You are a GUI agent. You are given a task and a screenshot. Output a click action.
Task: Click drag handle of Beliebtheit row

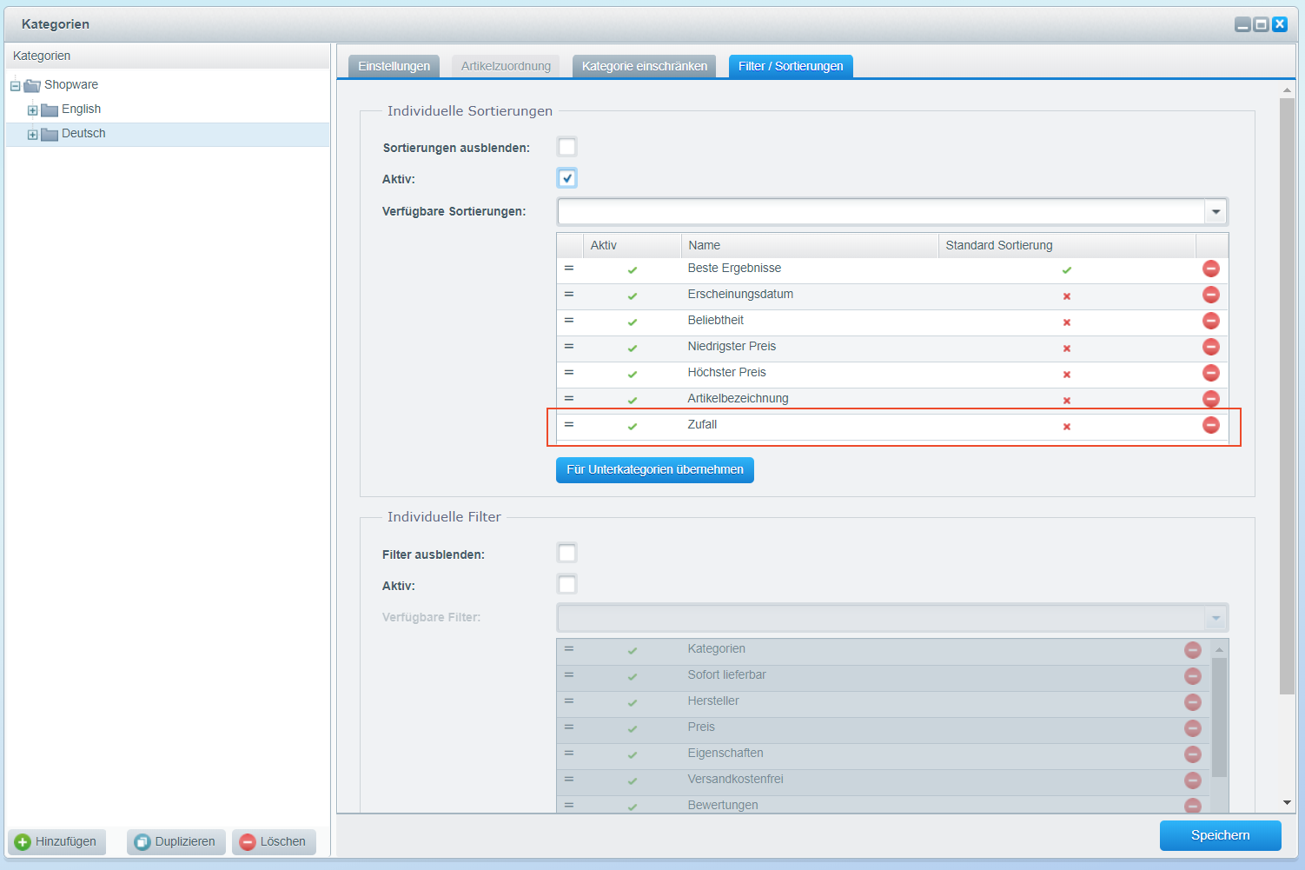(569, 321)
